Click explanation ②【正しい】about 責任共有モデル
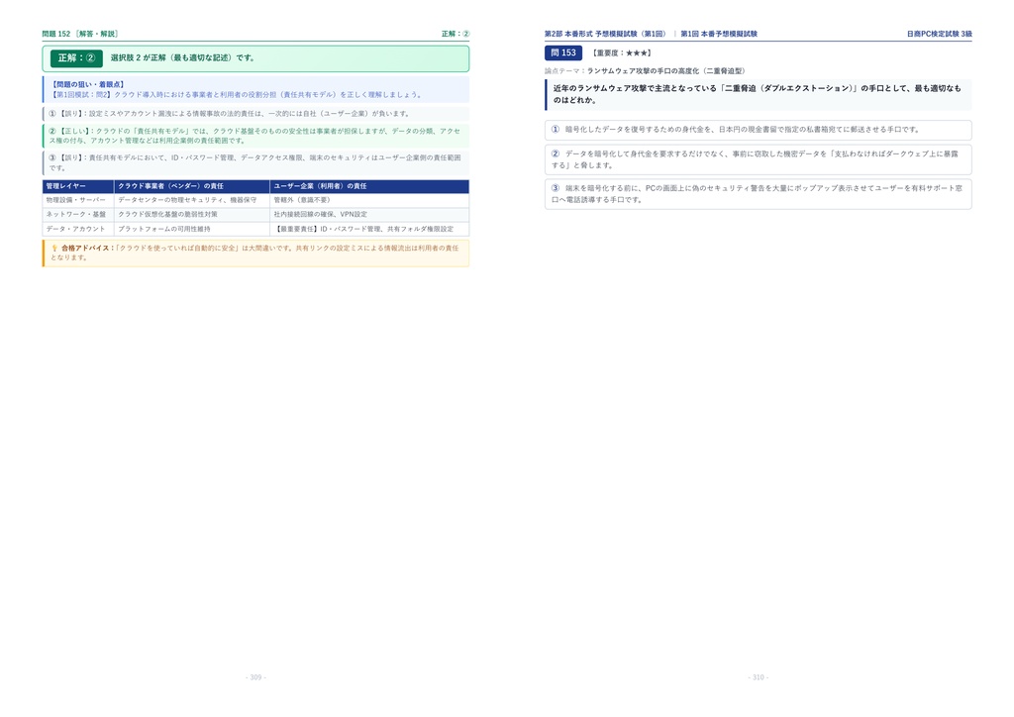Viewport: 1014px width, 717px height. [256, 136]
